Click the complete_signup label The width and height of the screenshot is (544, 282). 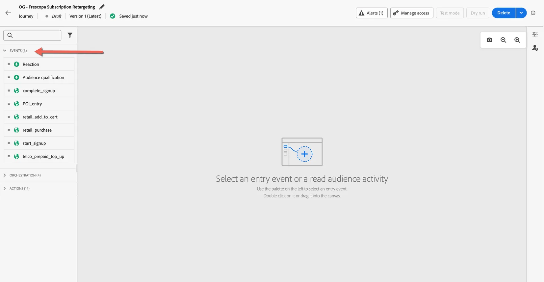tap(39, 90)
